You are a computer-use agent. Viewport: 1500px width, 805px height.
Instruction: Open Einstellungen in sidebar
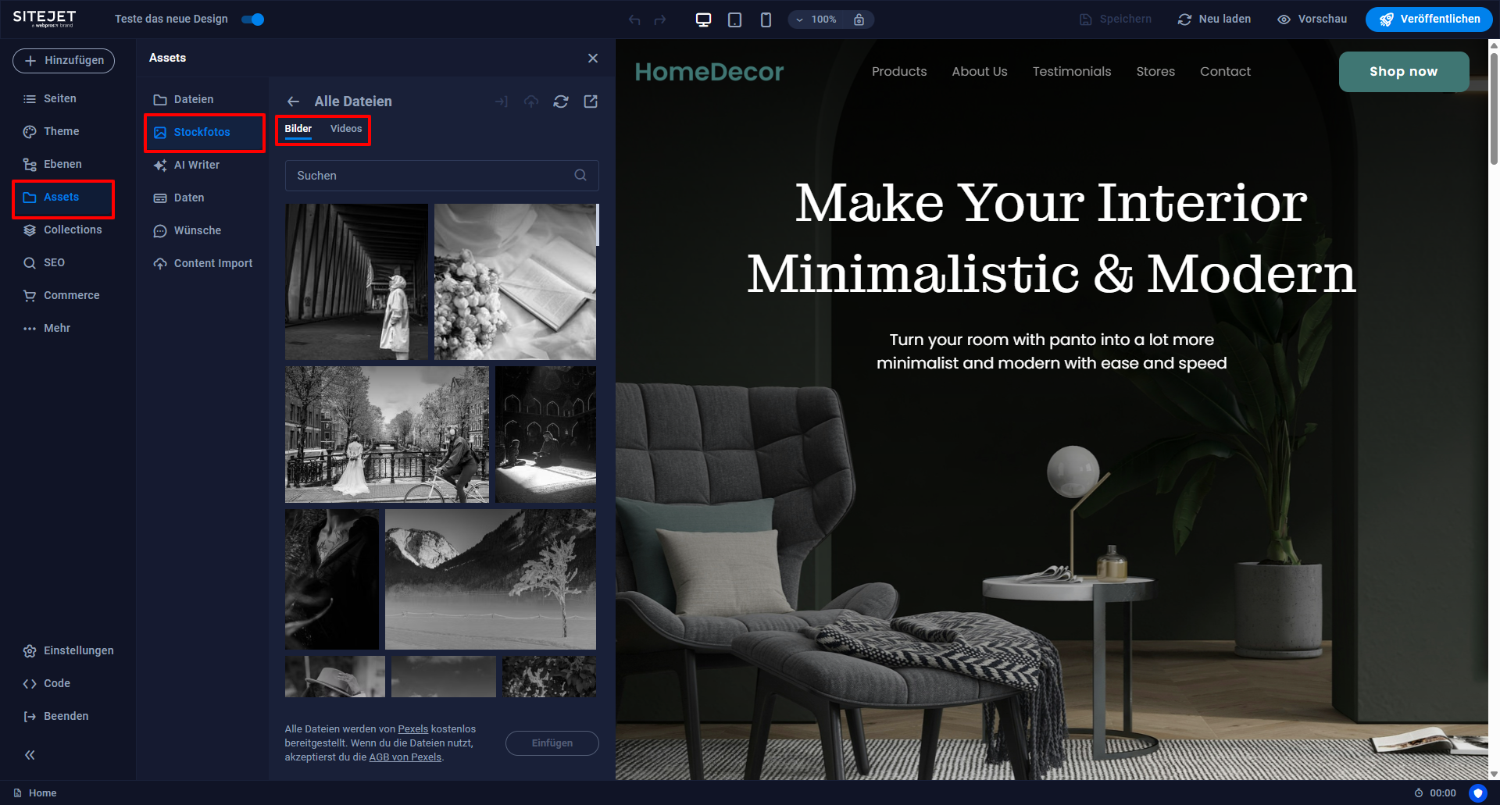(x=68, y=651)
